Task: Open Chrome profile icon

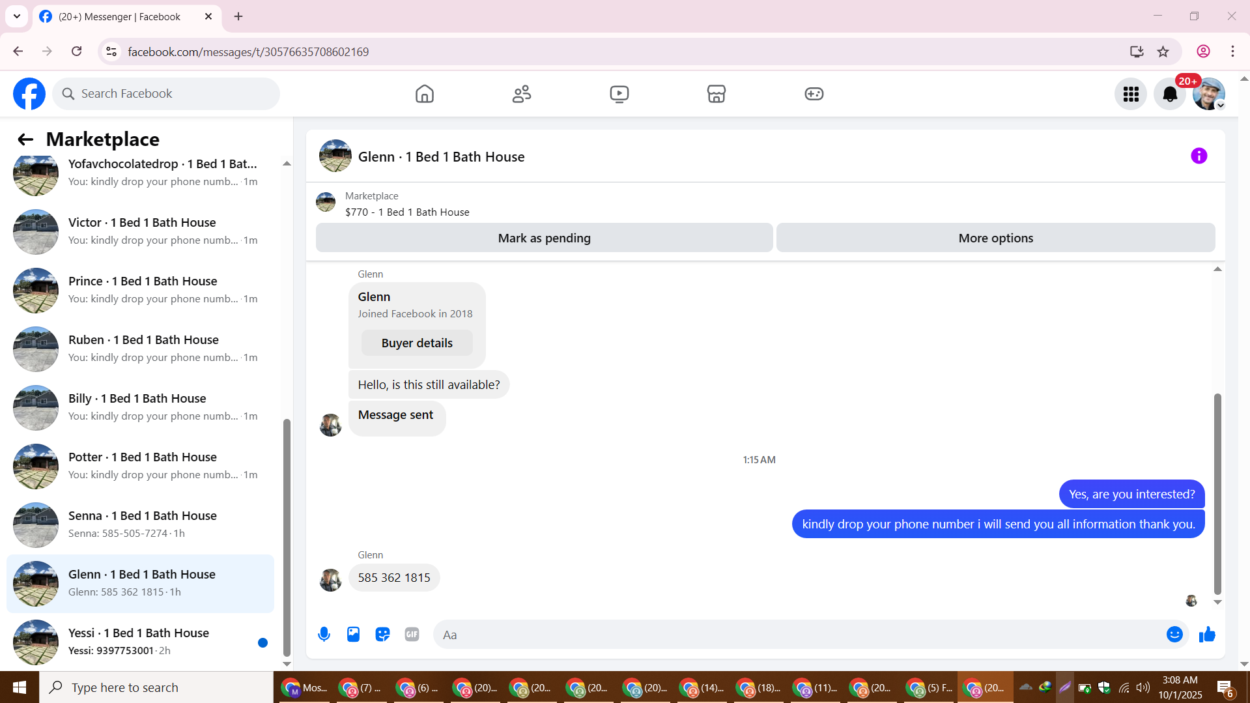Action: (1203, 51)
